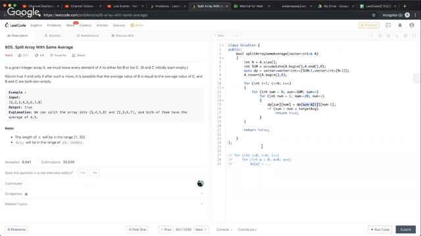421x236 pixels.
Task: Click the Problems list button
Action: coord(16,229)
